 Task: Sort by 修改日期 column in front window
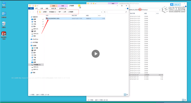coord(74,16)
